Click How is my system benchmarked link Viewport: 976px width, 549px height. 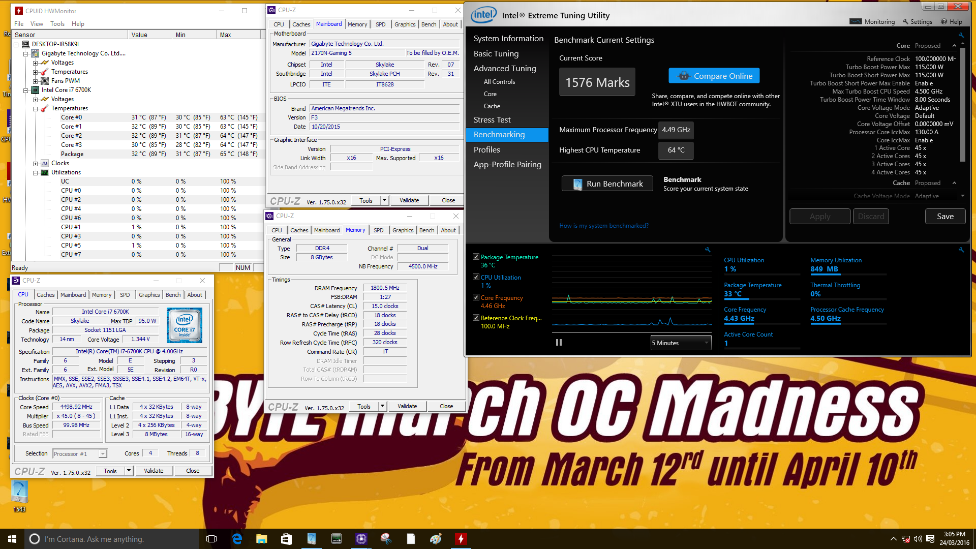tap(604, 226)
